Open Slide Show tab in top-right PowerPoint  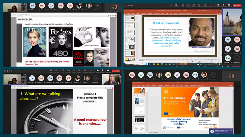pyautogui.click(x=157, y=13)
